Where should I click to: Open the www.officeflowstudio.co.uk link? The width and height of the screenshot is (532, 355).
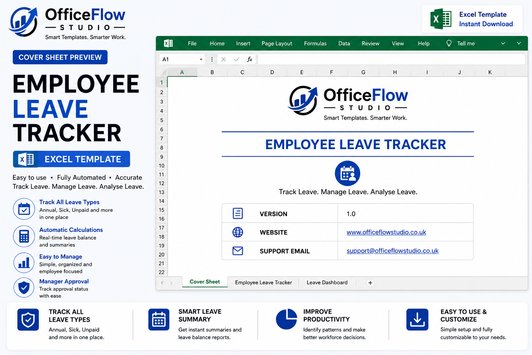click(x=386, y=232)
